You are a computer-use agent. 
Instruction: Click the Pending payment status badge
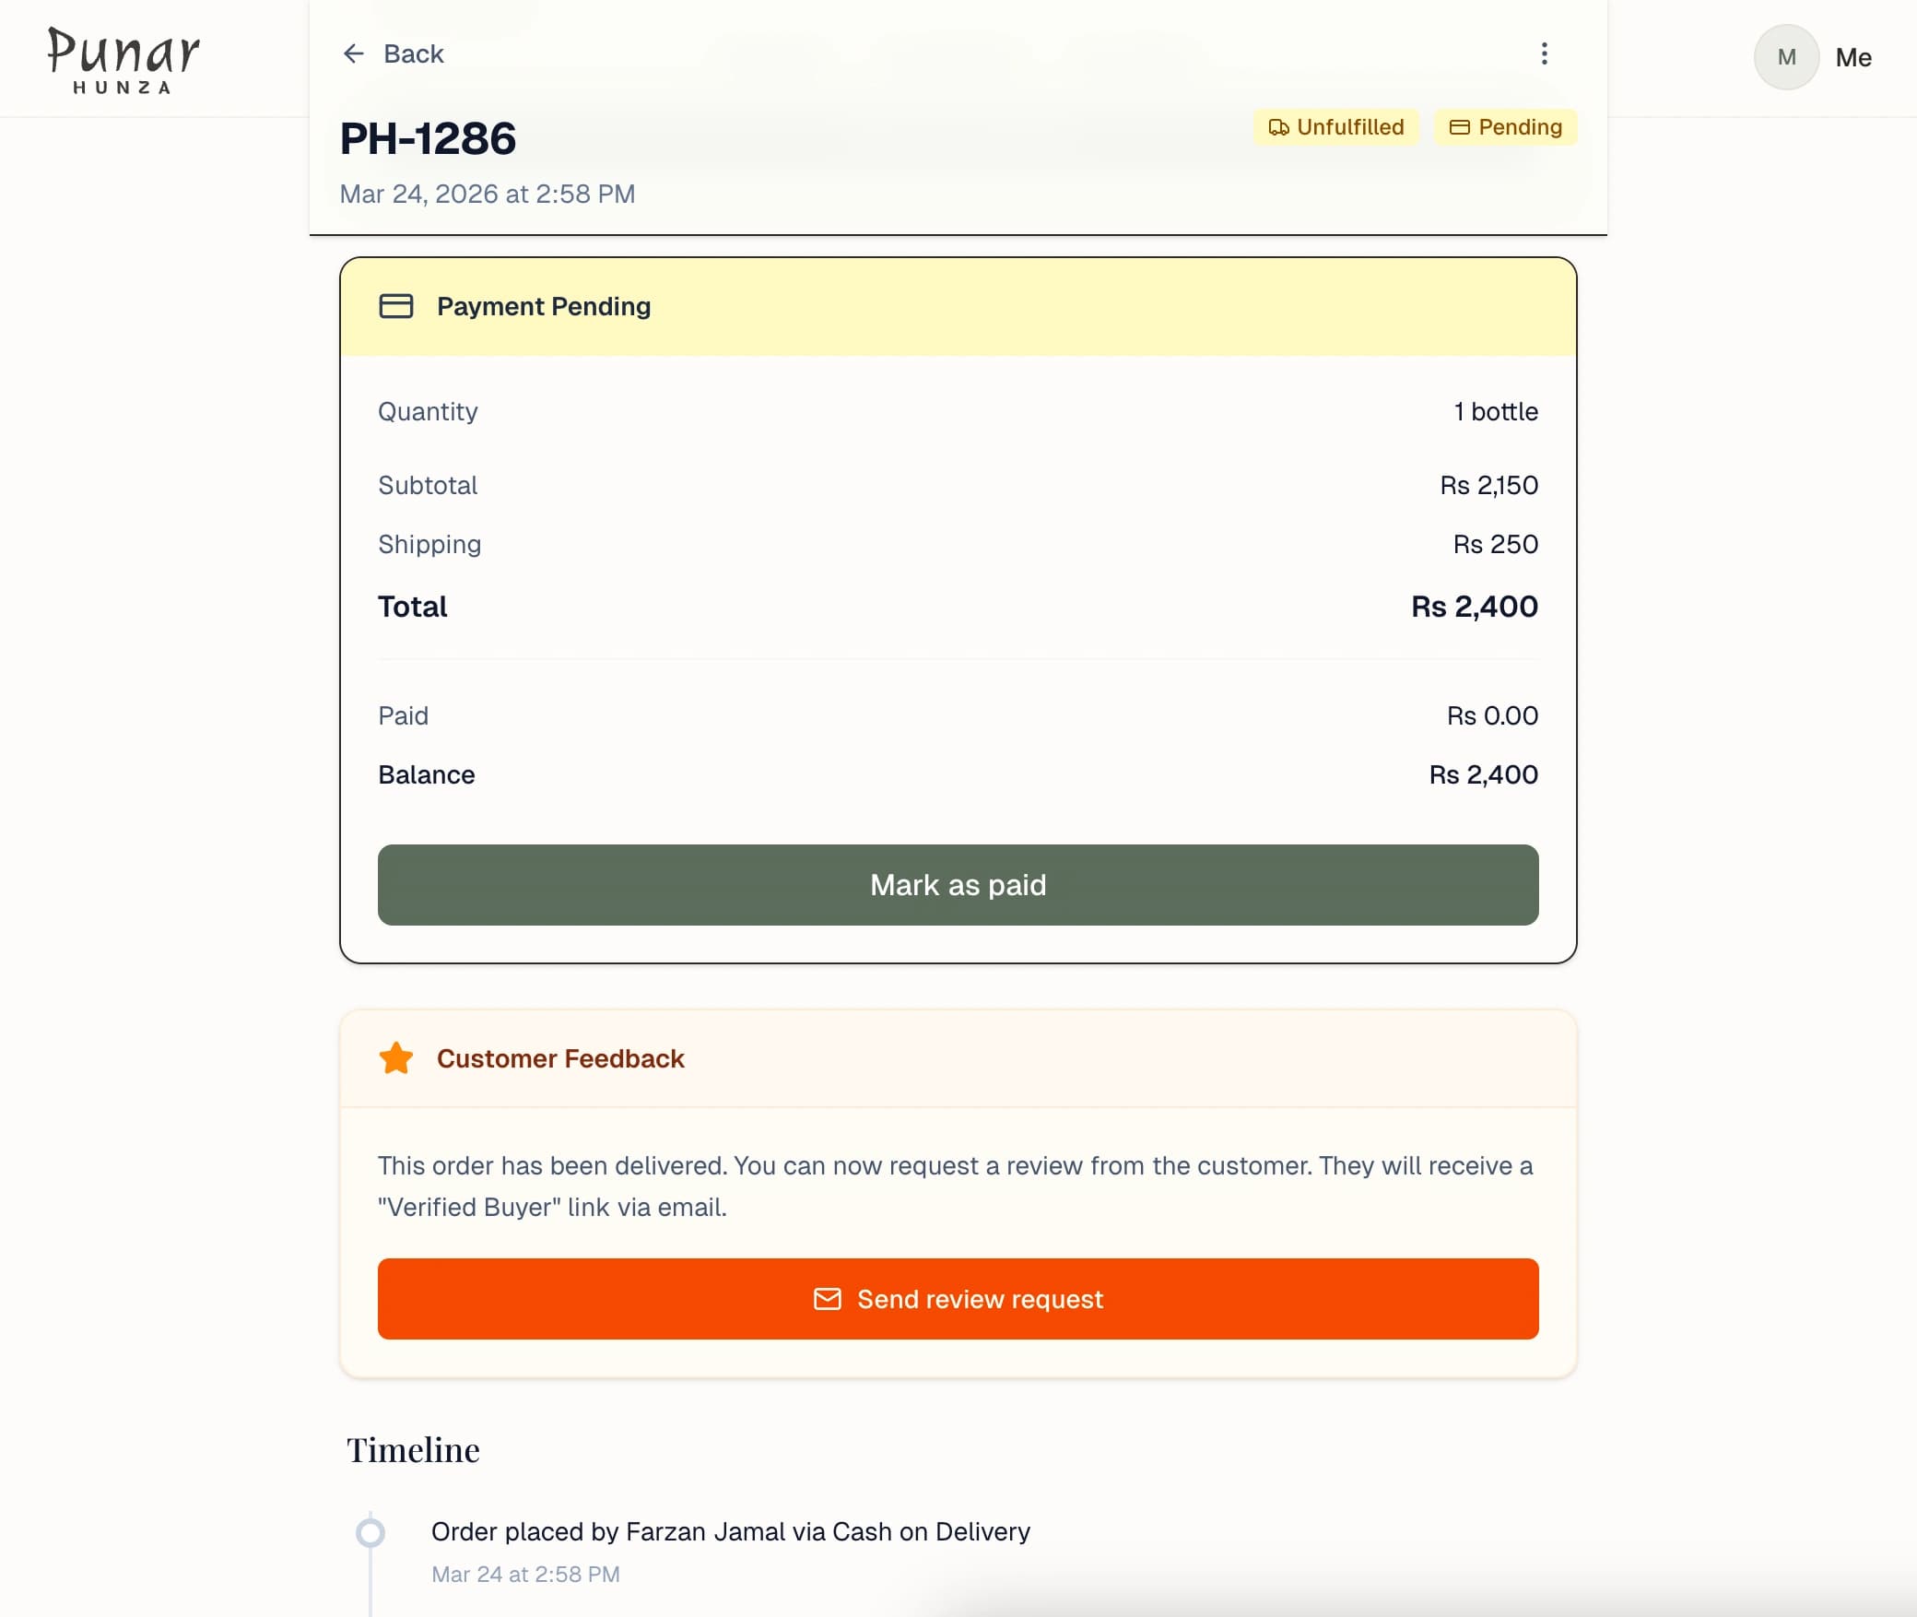[x=1506, y=127]
